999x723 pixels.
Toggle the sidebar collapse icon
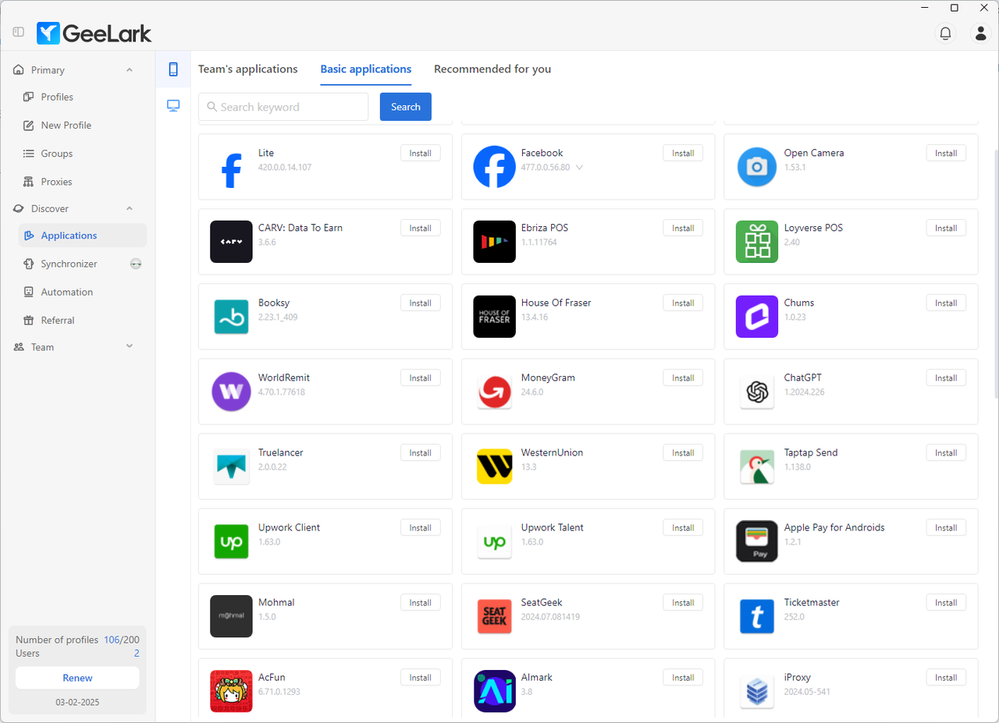[19, 33]
